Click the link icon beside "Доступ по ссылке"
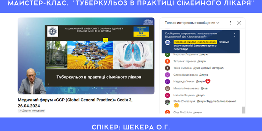 coord(20,111)
